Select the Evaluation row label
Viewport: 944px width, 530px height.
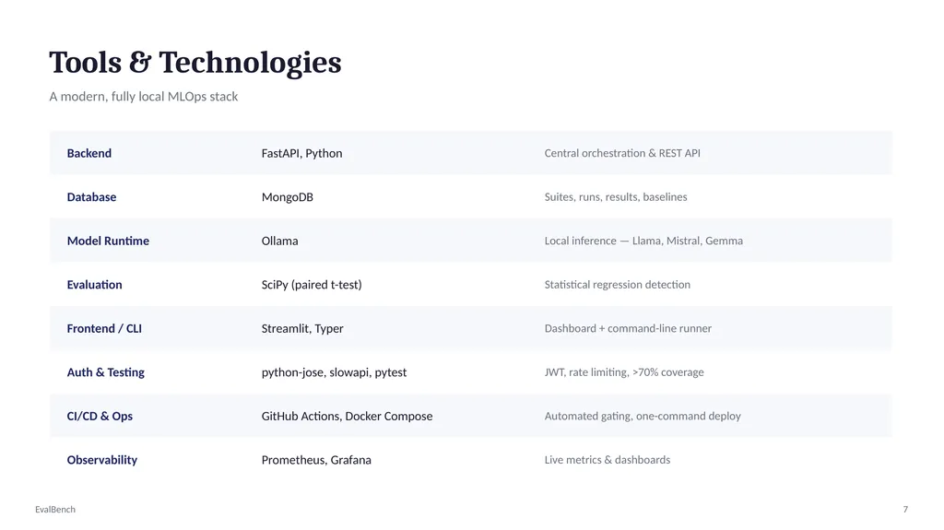point(95,284)
